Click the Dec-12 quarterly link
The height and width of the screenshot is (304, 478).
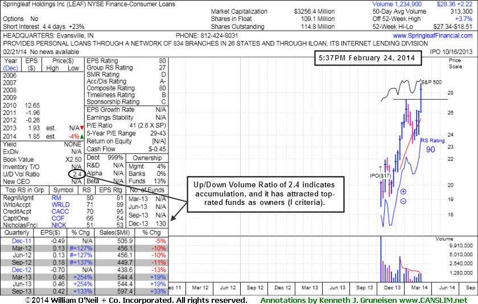22,270
